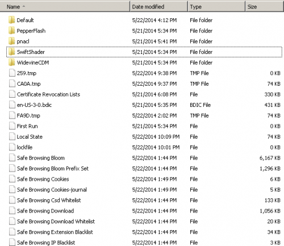Select the SwiftShader folder icon

pyautogui.click(x=12, y=52)
